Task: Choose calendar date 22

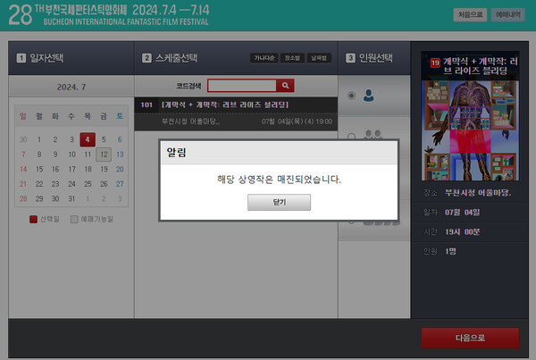Action: pyautogui.click(x=39, y=184)
